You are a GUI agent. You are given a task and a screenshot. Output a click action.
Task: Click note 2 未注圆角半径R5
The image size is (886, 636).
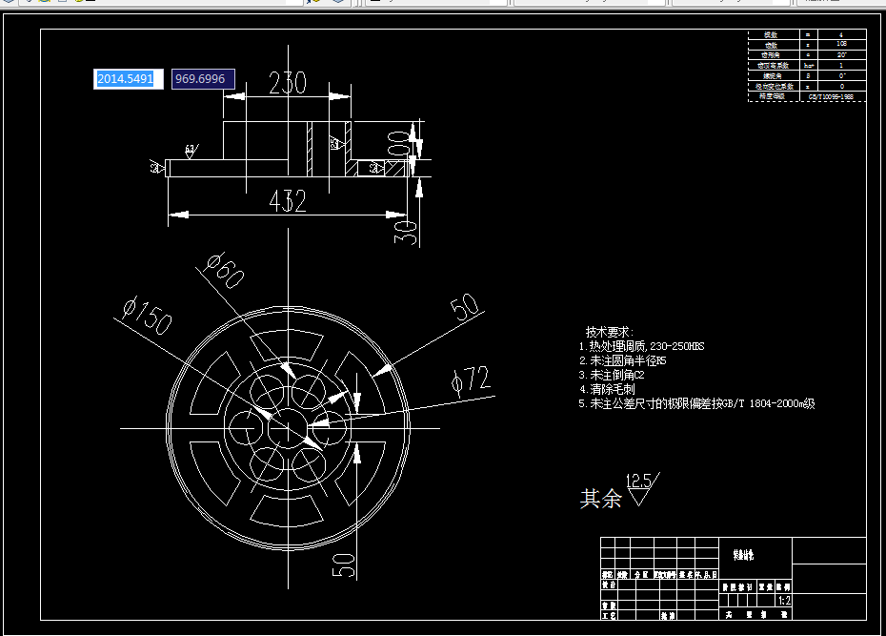coord(623,360)
